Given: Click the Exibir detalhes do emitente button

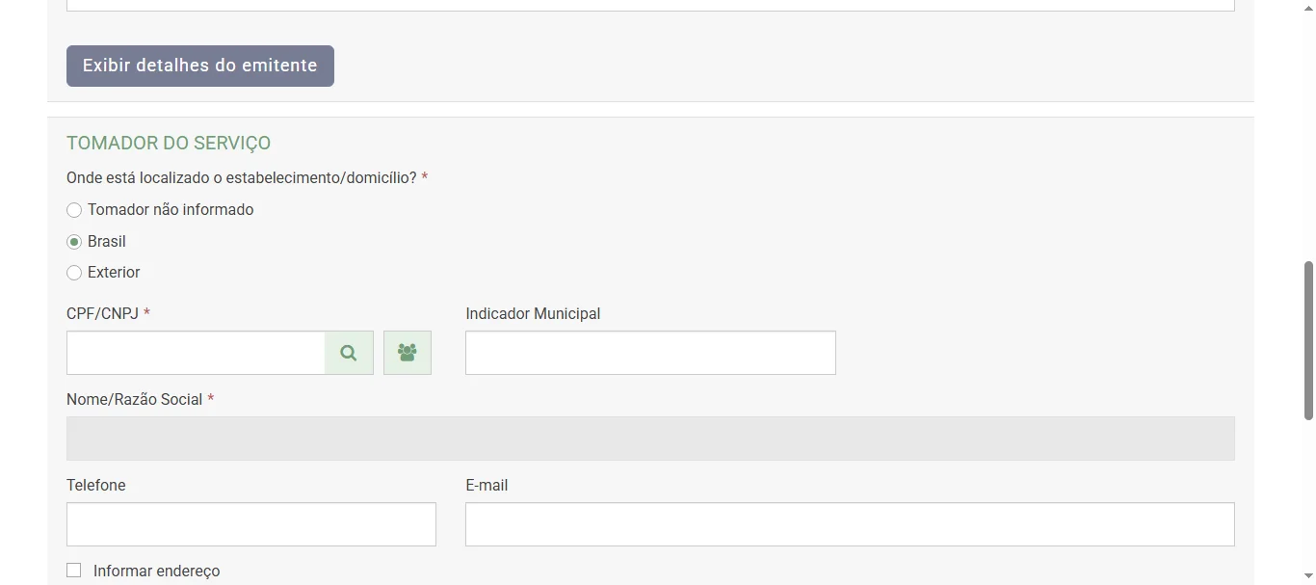Looking at the screenshot, I should coord(199,66).
